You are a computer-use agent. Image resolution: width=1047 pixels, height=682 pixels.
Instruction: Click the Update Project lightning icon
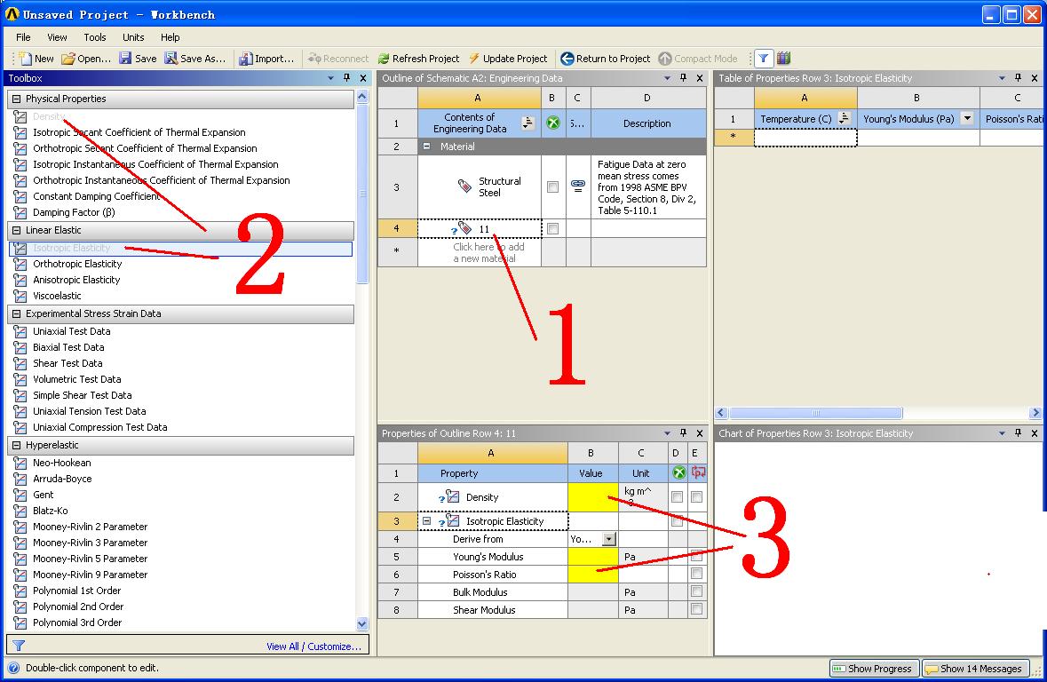tap(475, 59)
